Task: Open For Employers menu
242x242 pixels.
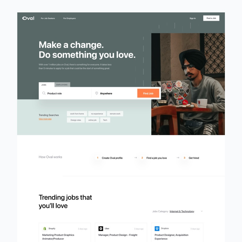Action: tap(69, 18)
